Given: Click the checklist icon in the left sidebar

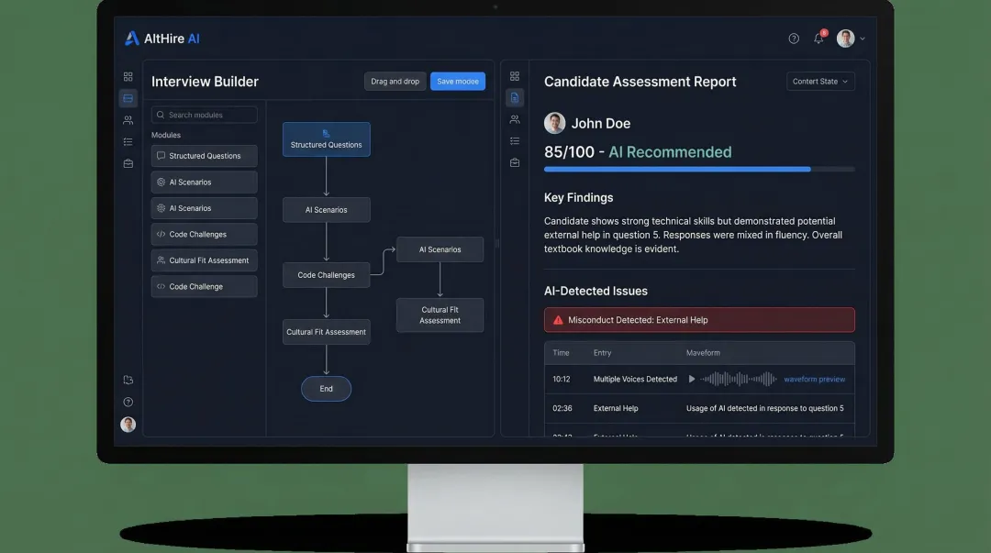Looking at the screenshot, I should coord(128,141).
